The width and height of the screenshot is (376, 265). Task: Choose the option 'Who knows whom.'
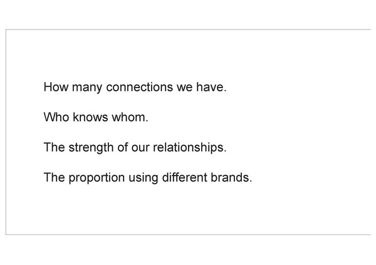pos(96,117)
